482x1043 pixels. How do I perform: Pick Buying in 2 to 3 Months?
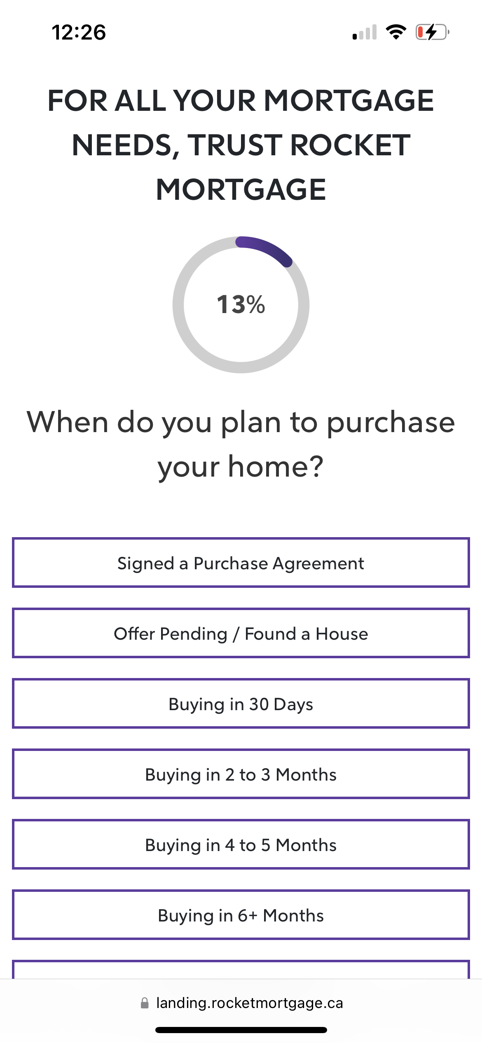click(x=241, y=774)
